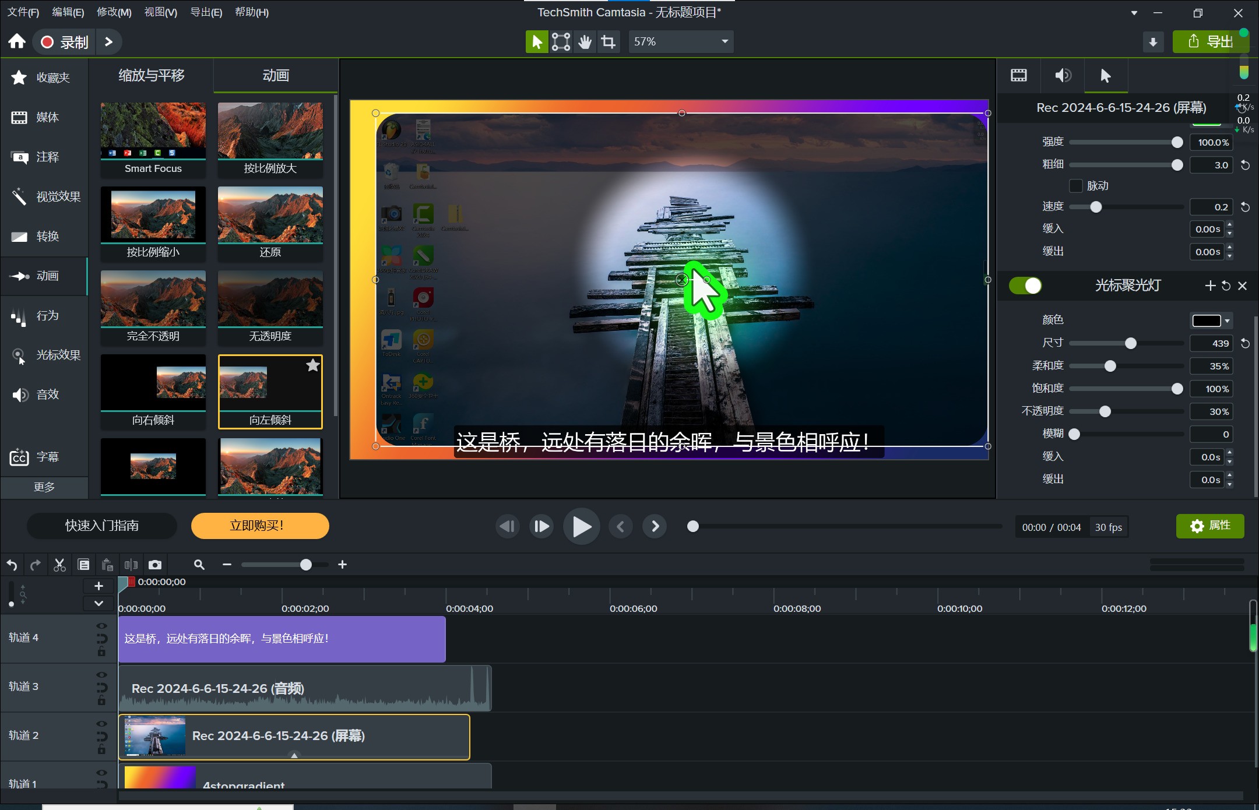Take a snapshot with camera icon

pos(154,565)
